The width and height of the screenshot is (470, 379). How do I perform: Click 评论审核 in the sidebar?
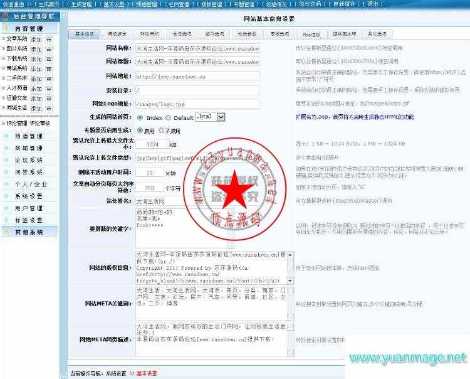(40, 124)
